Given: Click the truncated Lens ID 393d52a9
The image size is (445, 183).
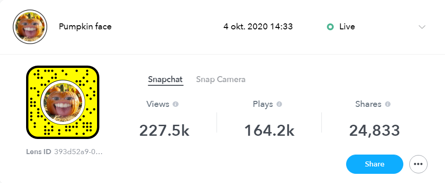Looking at the screenshot, I should pyautogui.click(x=78, y=151).
